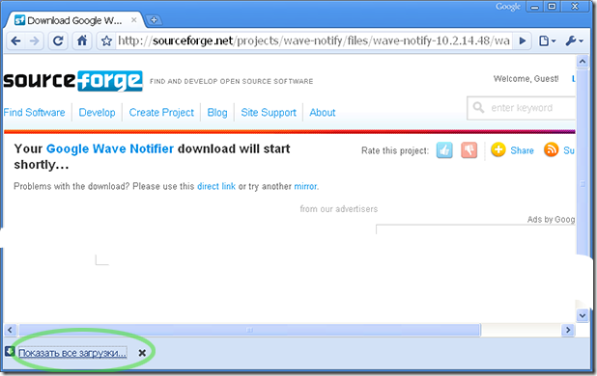597x376 pixels.
Task: Click the Welcome, Guest! text
Action: tap(526, 79)
